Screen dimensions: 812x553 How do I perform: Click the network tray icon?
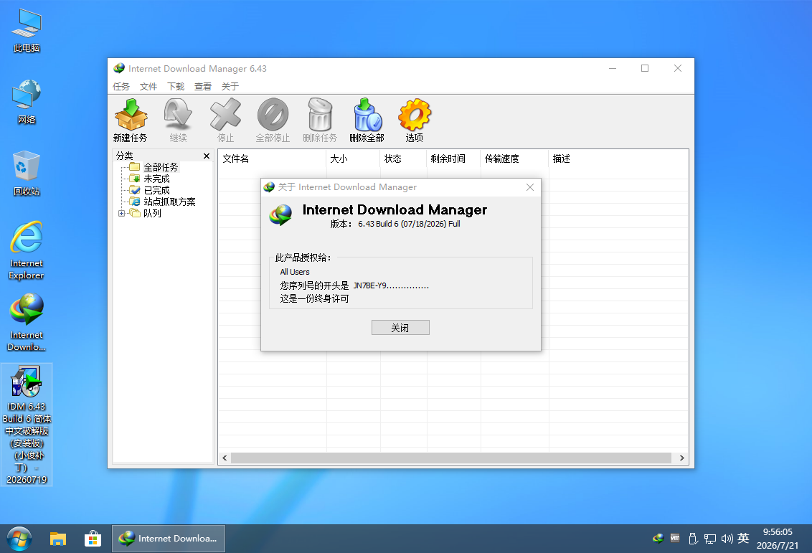tap(710, 539)
